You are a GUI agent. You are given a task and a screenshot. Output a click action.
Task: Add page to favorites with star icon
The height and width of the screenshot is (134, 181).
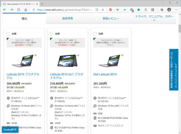coord(103,10)
